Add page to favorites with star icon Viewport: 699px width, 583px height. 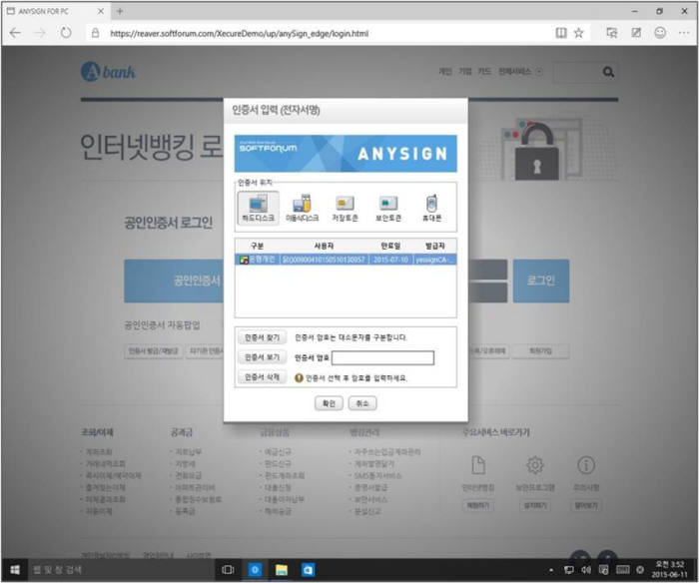point(578,33)
